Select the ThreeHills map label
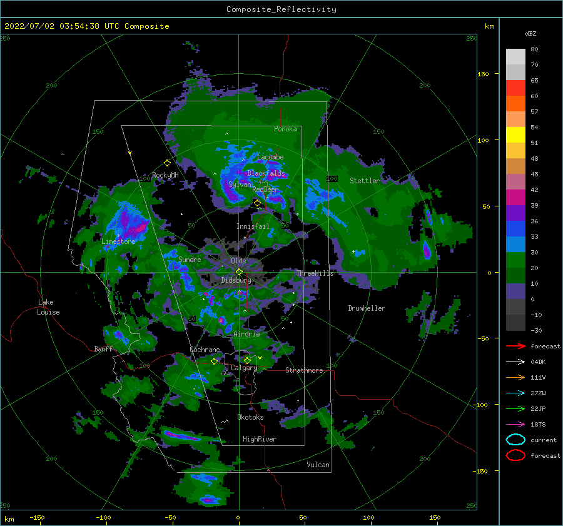Viewport: 563px width, 526px height. point(315,273)
